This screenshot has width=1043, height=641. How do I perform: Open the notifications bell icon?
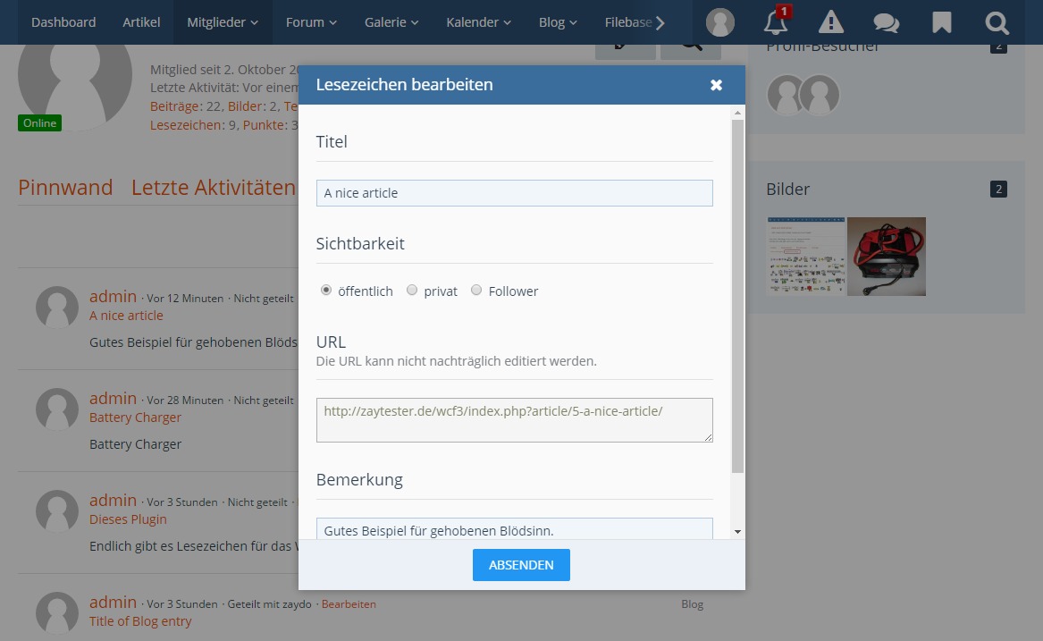click(x=776, y=22)
